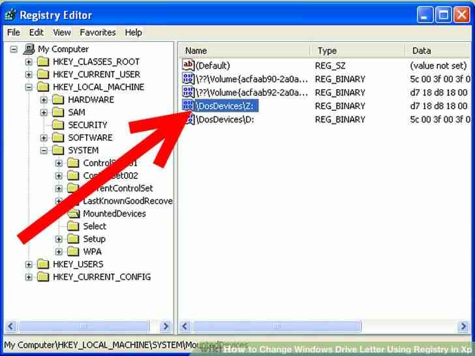
Task: Click the SAM folder icon
Action: tap(58, 113)
